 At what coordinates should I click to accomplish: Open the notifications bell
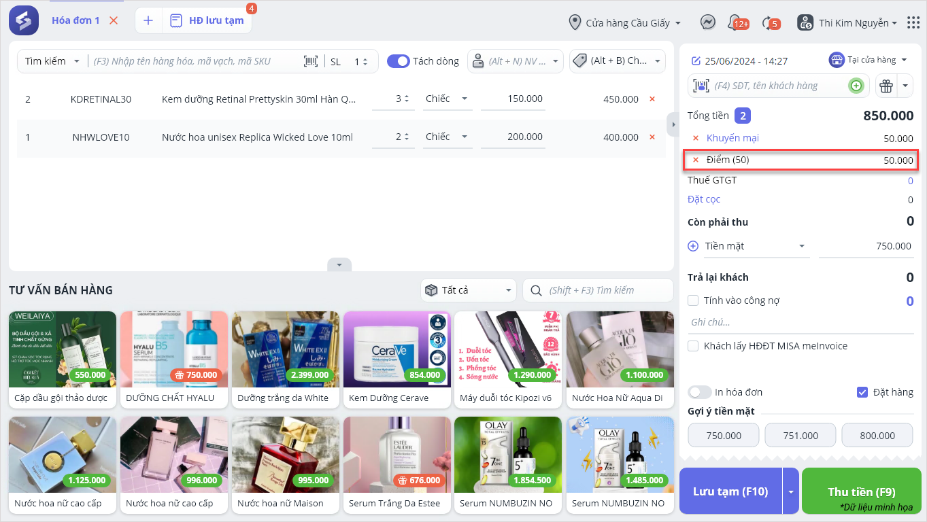click(736, 22)
